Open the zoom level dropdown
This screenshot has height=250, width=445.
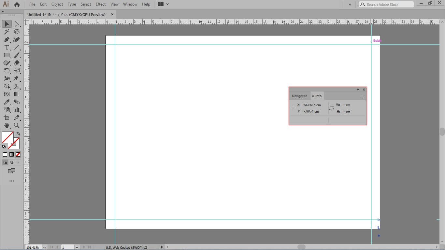pyautogui.click(x=44, y=247)
